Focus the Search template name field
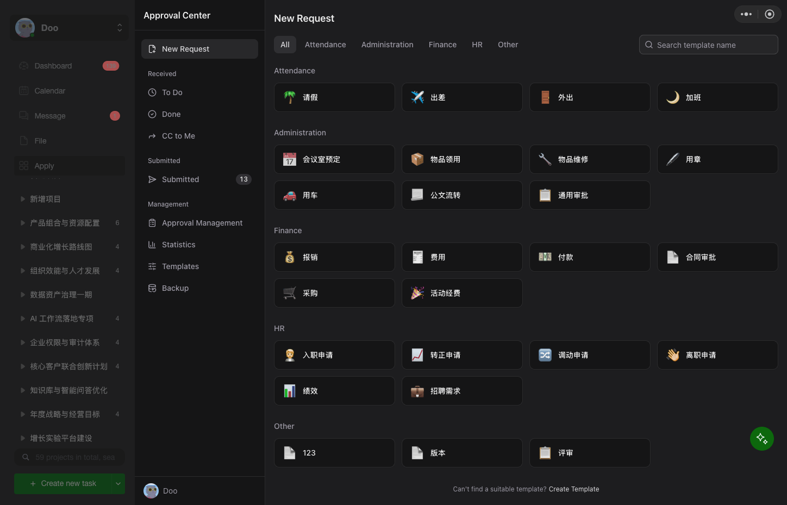 (709, 45)
